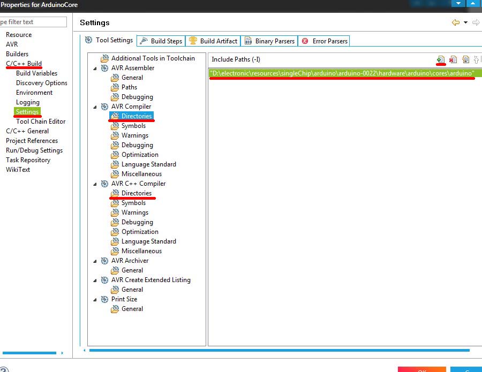The image size is (482, 372).
Task: Open Tool Chain Editor page
Action: pyautogui.click(x=41, y=122)
